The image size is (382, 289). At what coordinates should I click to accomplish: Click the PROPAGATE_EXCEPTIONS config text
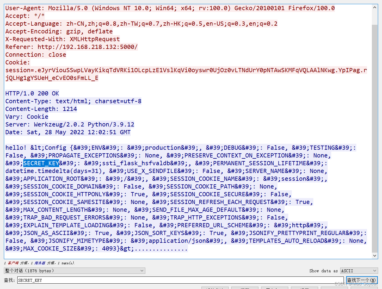[x=84, y=155]
